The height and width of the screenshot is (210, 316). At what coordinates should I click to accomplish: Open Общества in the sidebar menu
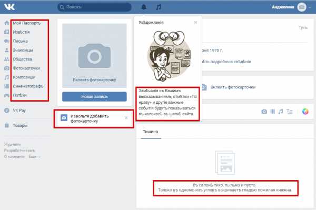click(x=22, y=59)
